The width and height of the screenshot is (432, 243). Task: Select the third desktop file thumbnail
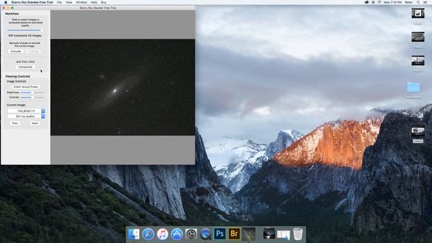(x=418, y=61)
